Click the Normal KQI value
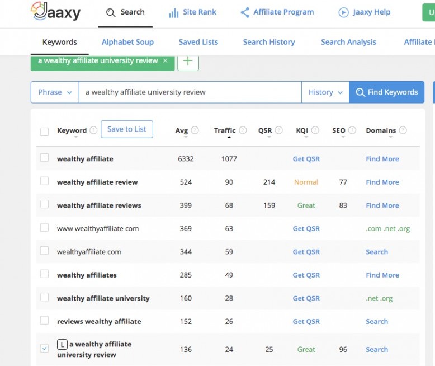The image size is (435, 366). 306,182
